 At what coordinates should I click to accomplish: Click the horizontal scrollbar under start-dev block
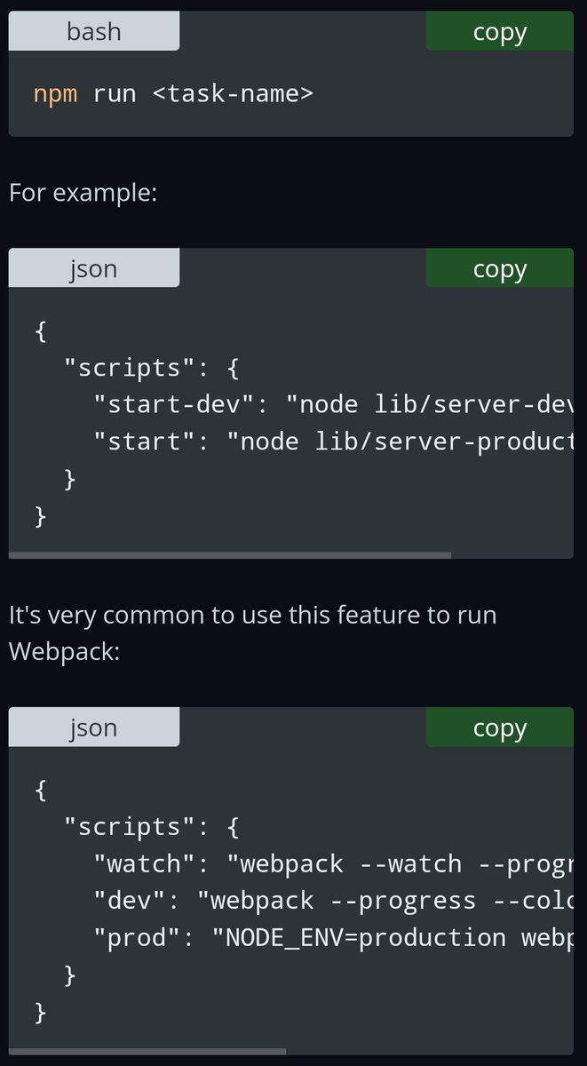230,555
